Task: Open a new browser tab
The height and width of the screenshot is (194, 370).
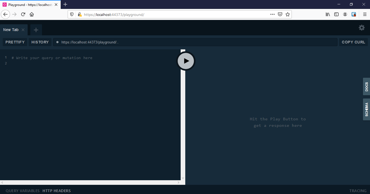Action: 65,4
